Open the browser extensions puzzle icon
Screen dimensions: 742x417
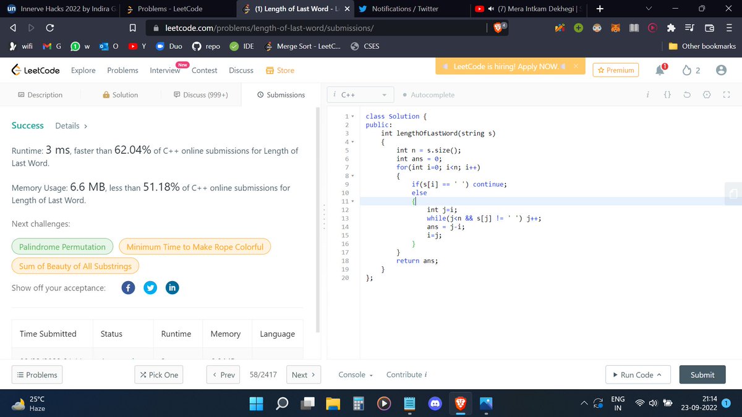(672, 28)
